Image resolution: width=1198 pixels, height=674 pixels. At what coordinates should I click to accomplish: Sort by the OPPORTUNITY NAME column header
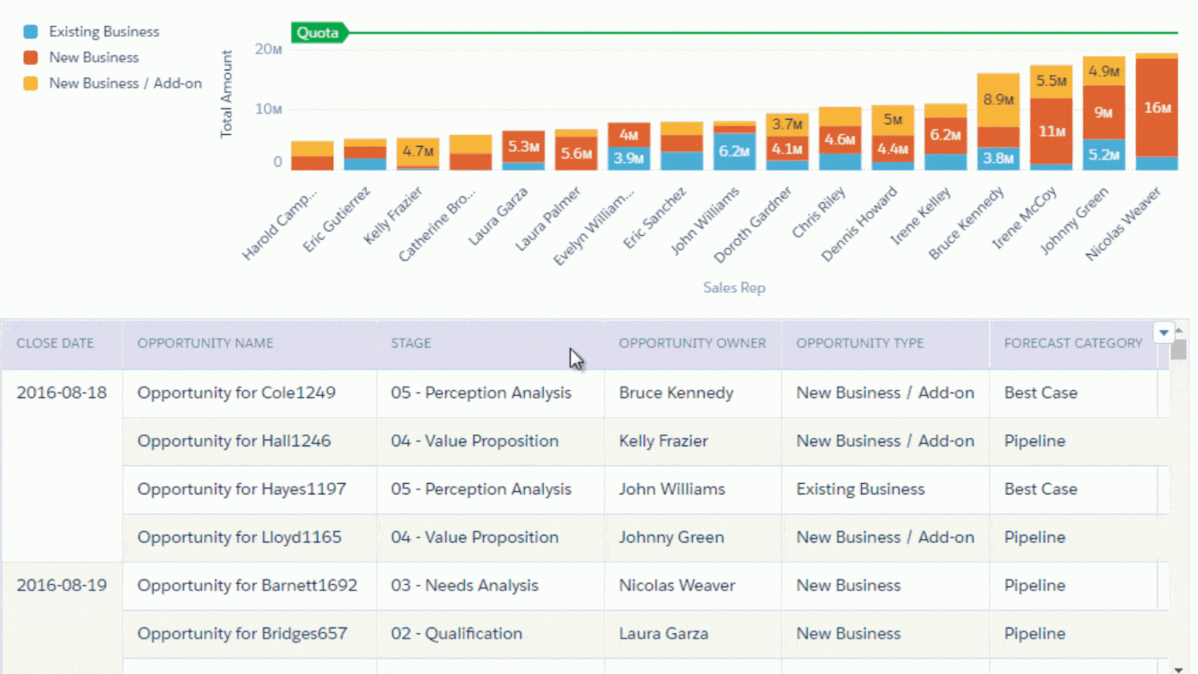click(205, 343)
